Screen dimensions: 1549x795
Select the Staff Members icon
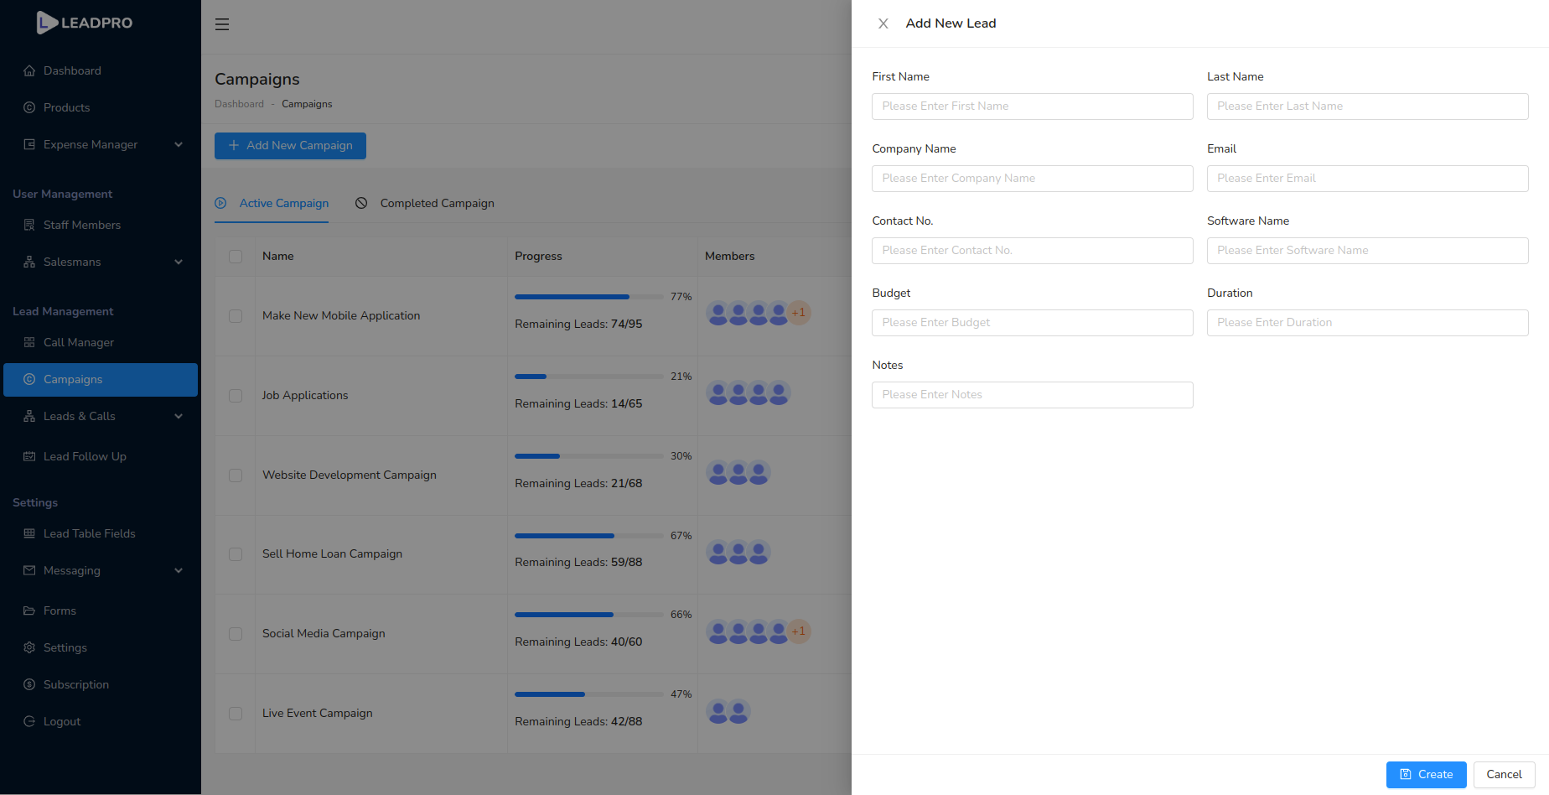click(x=30, y=225)
